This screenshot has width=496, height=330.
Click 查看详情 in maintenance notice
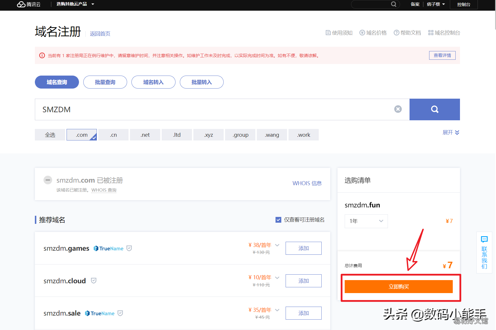(x=442, y=55)
